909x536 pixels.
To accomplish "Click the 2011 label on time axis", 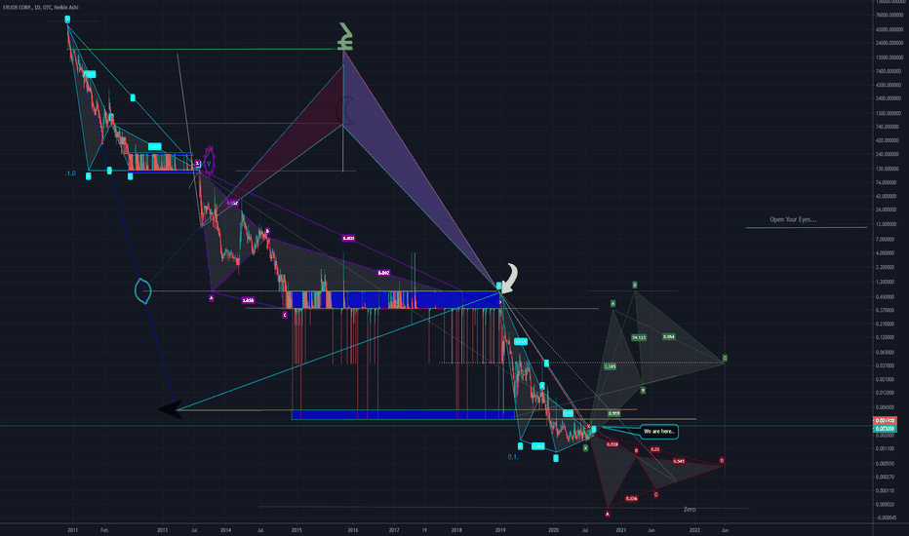I will click(x=72, y=529).
